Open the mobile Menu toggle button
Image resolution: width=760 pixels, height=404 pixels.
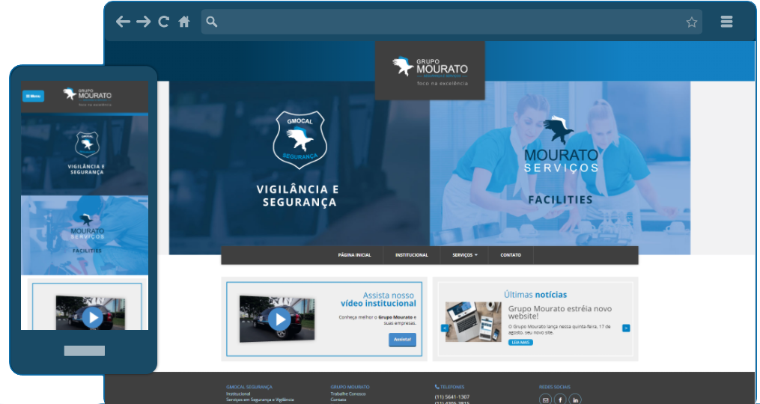pyautogui.click(x=33, y=96)
